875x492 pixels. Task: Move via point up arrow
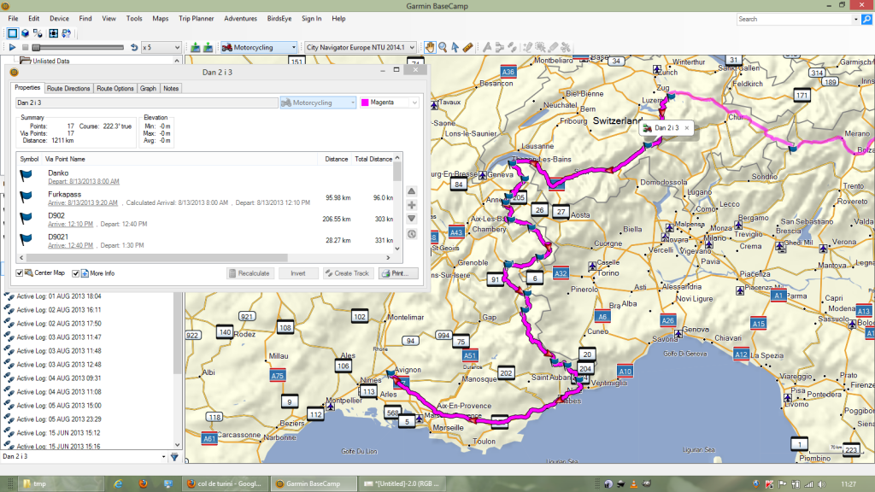coord(412,191)
